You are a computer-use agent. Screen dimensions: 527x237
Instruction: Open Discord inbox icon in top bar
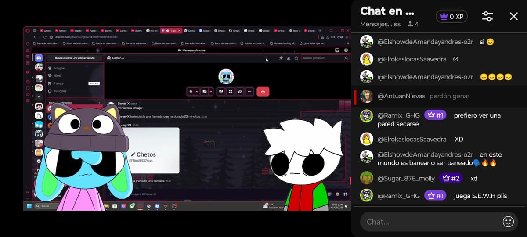click(337, 50)
